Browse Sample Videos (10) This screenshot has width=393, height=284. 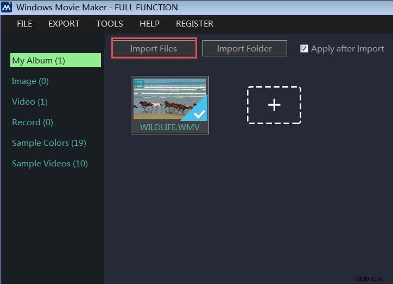[x=49, y=164]
